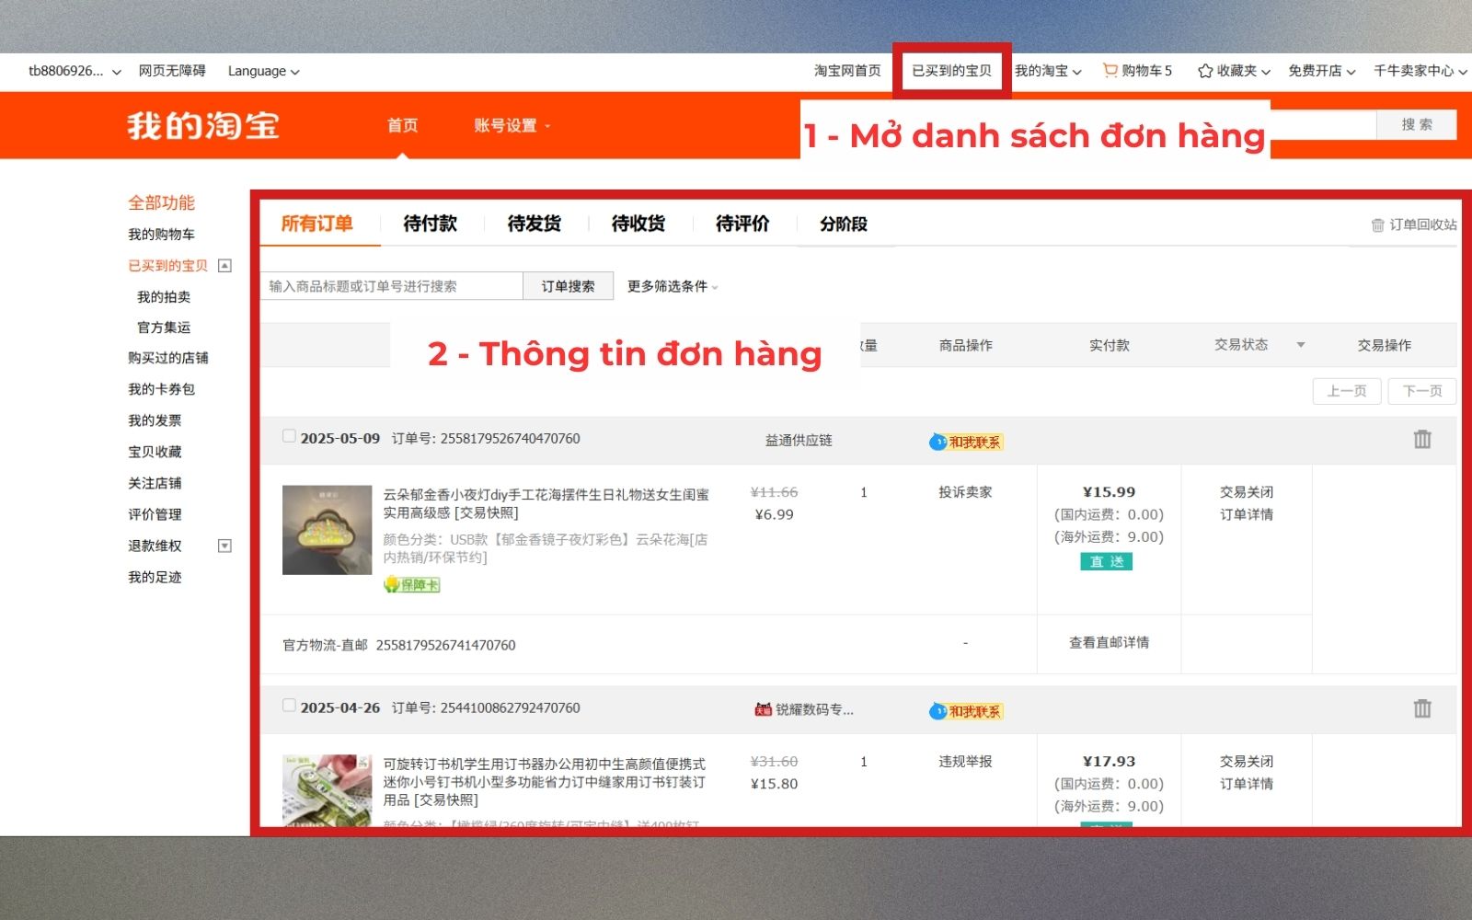
Task: Expand the 退款维权 sidebar section
Action: [224, 546]
